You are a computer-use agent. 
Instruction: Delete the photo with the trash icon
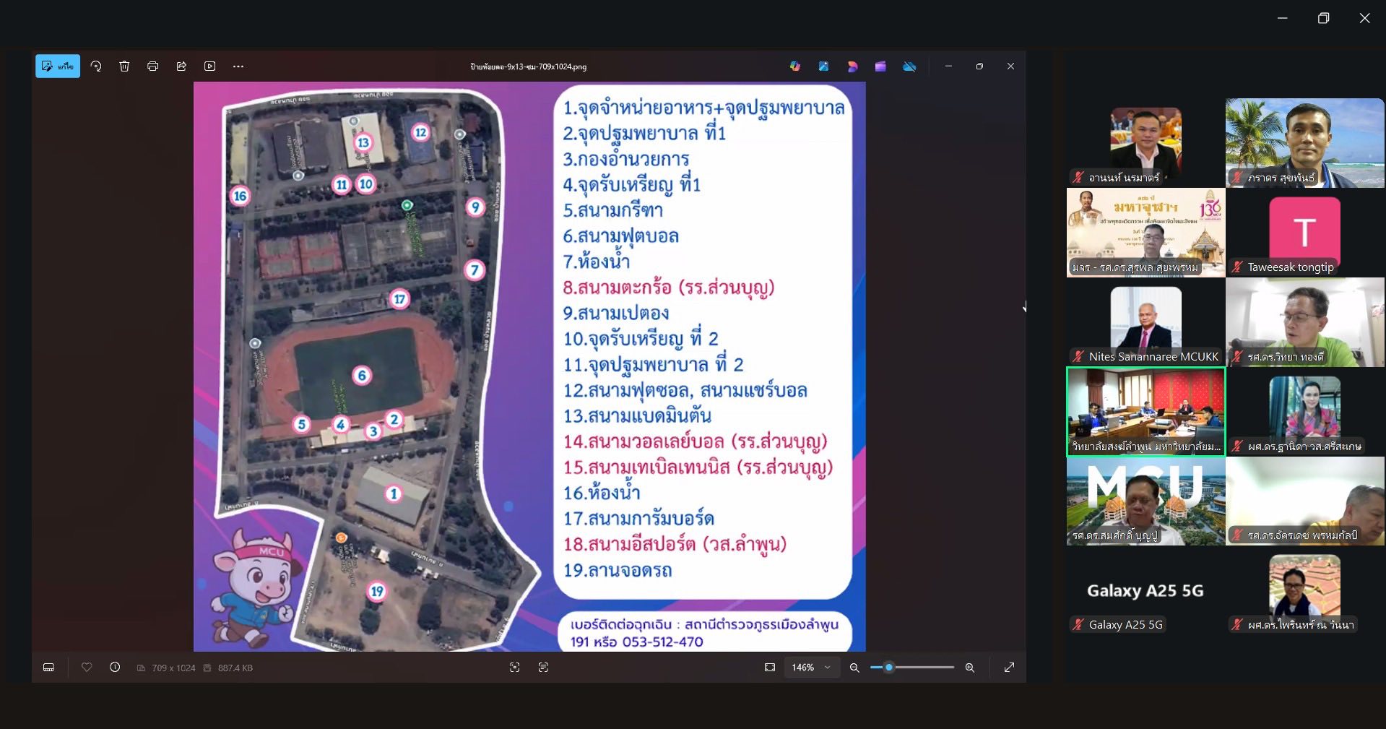pyautogui.click(x=124, y=66)
